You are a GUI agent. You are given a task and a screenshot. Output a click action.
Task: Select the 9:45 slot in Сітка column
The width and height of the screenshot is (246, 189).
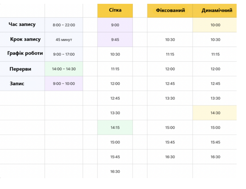tap(115, 40)
